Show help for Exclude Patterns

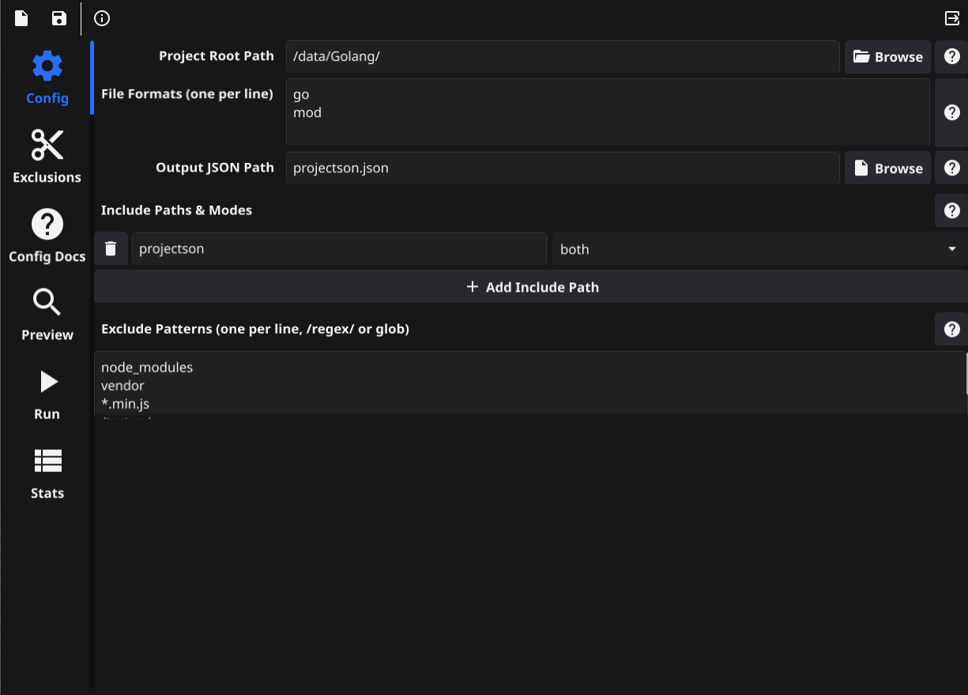(951, 329)
